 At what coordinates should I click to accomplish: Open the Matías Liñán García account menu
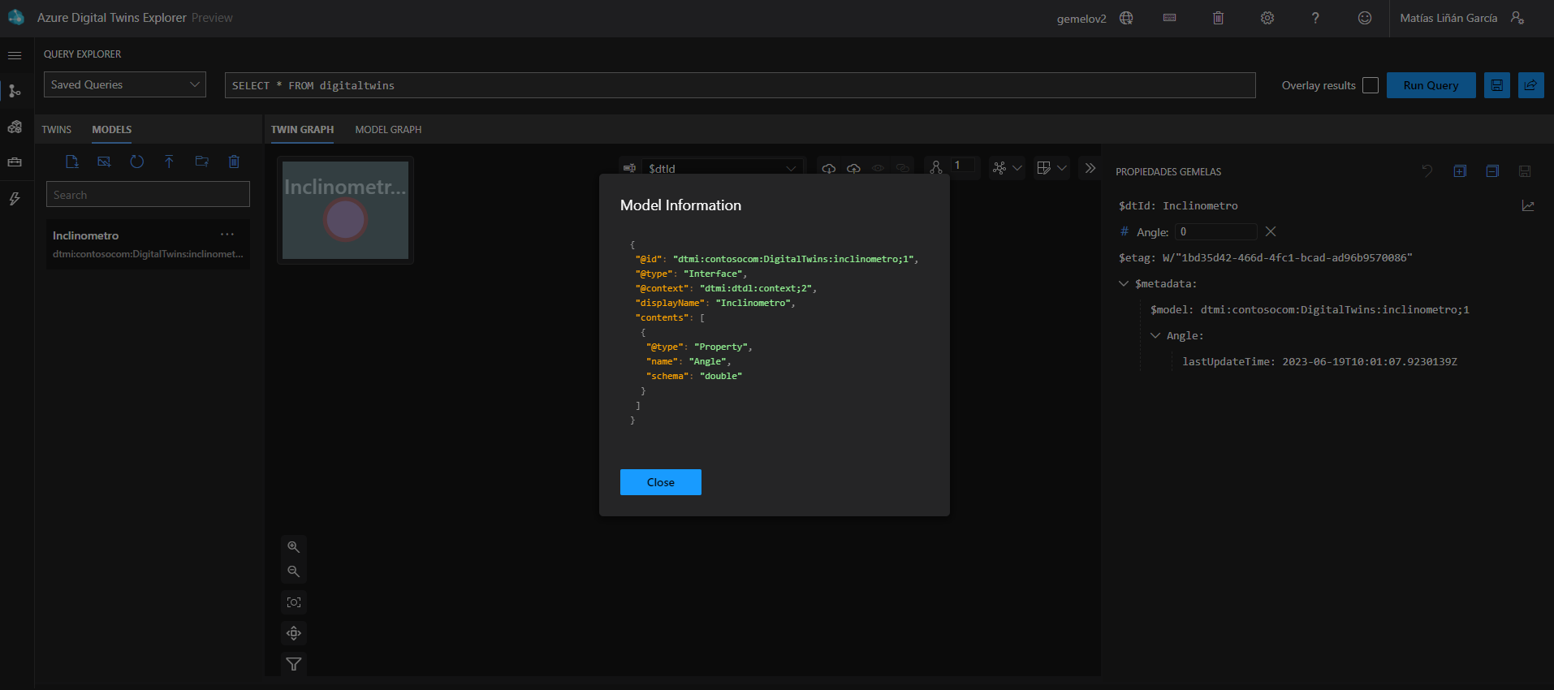coord(1462,18)
